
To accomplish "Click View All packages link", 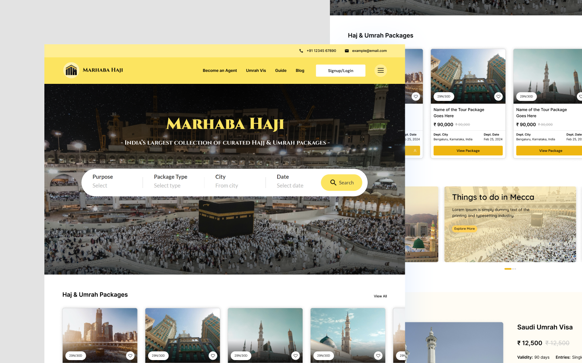I will pos(380,296).
